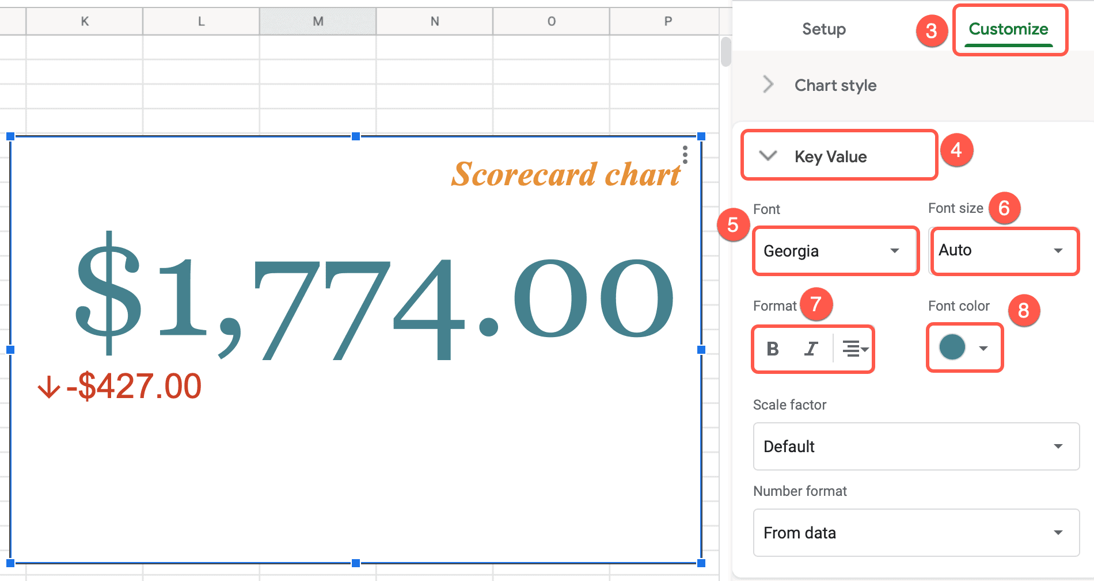
Task: Switch to the Customize tab
Action: pos(1009,29)
